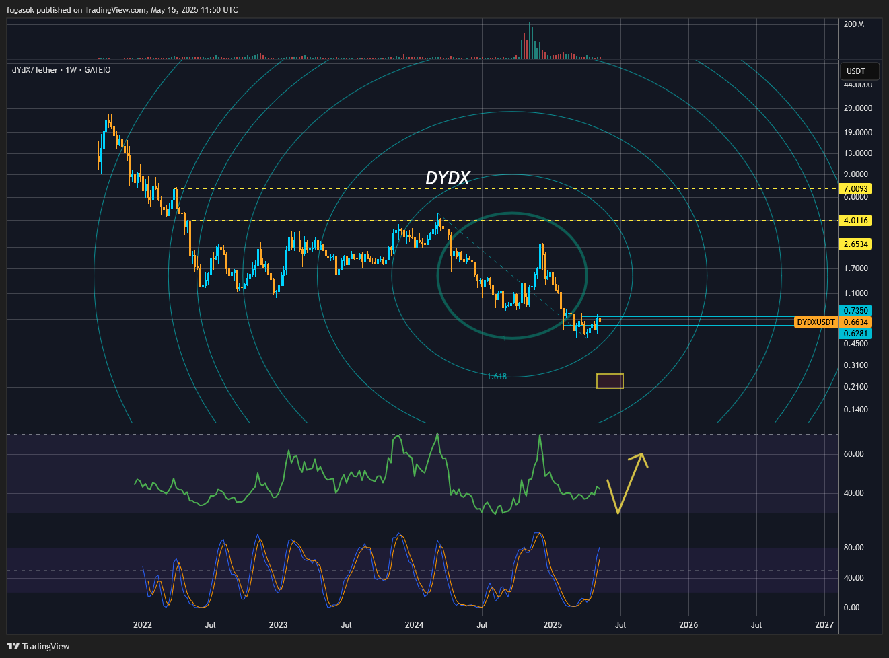This screenshot has width=889, height=658.
Task: Click the 9.0000 price axis label
Action: (x=856, y=174)
